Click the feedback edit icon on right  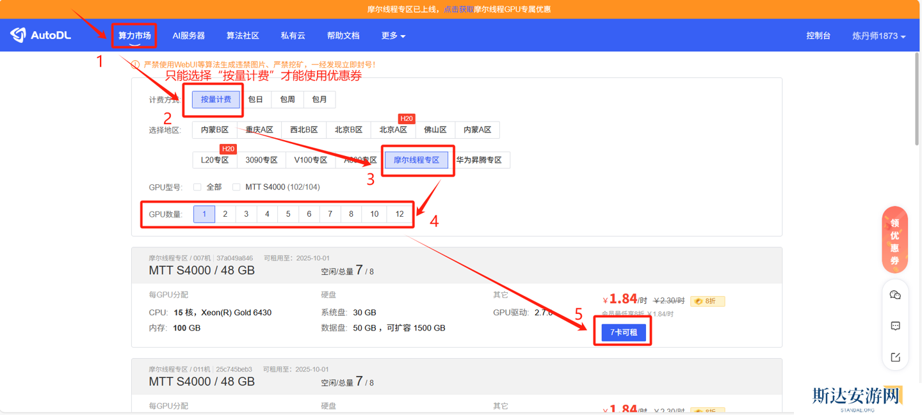pos(895,357)
